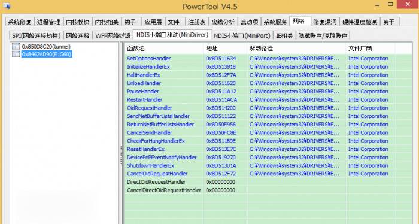Switch to the 进程管理 tab

click(x=48, y=22)
